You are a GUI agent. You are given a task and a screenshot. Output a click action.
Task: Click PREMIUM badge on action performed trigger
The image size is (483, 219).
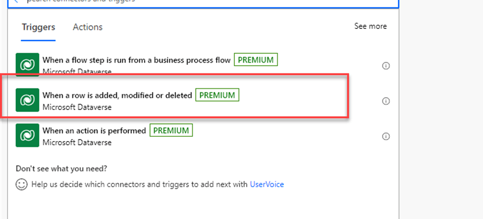click(171, 130)
